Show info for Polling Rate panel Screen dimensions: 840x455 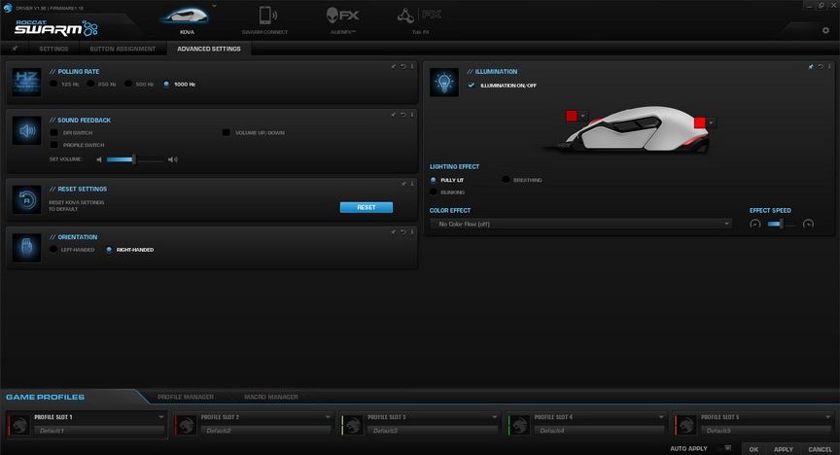coord(412,66)
